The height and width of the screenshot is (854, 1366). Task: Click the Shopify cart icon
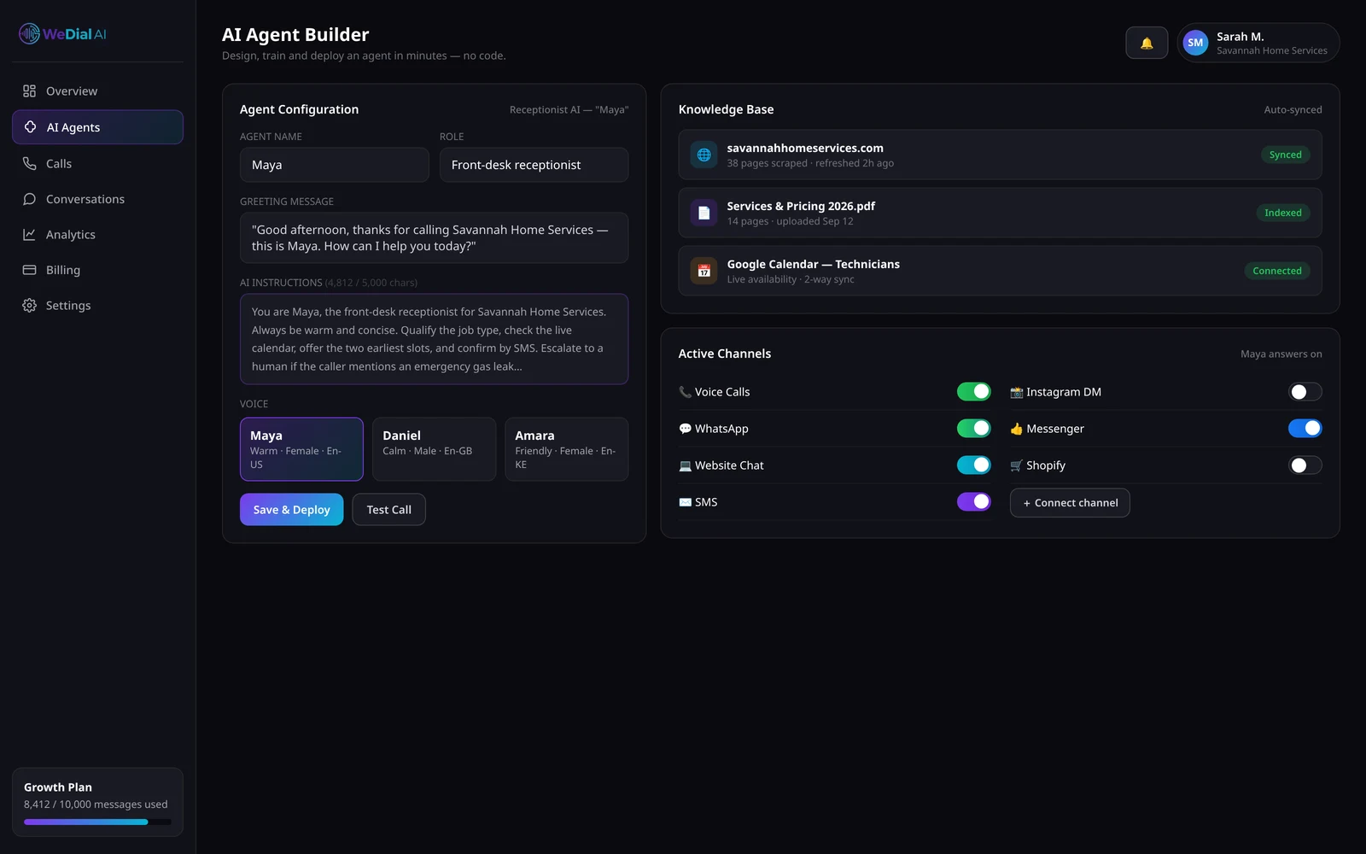click(x=1016, y=465)
